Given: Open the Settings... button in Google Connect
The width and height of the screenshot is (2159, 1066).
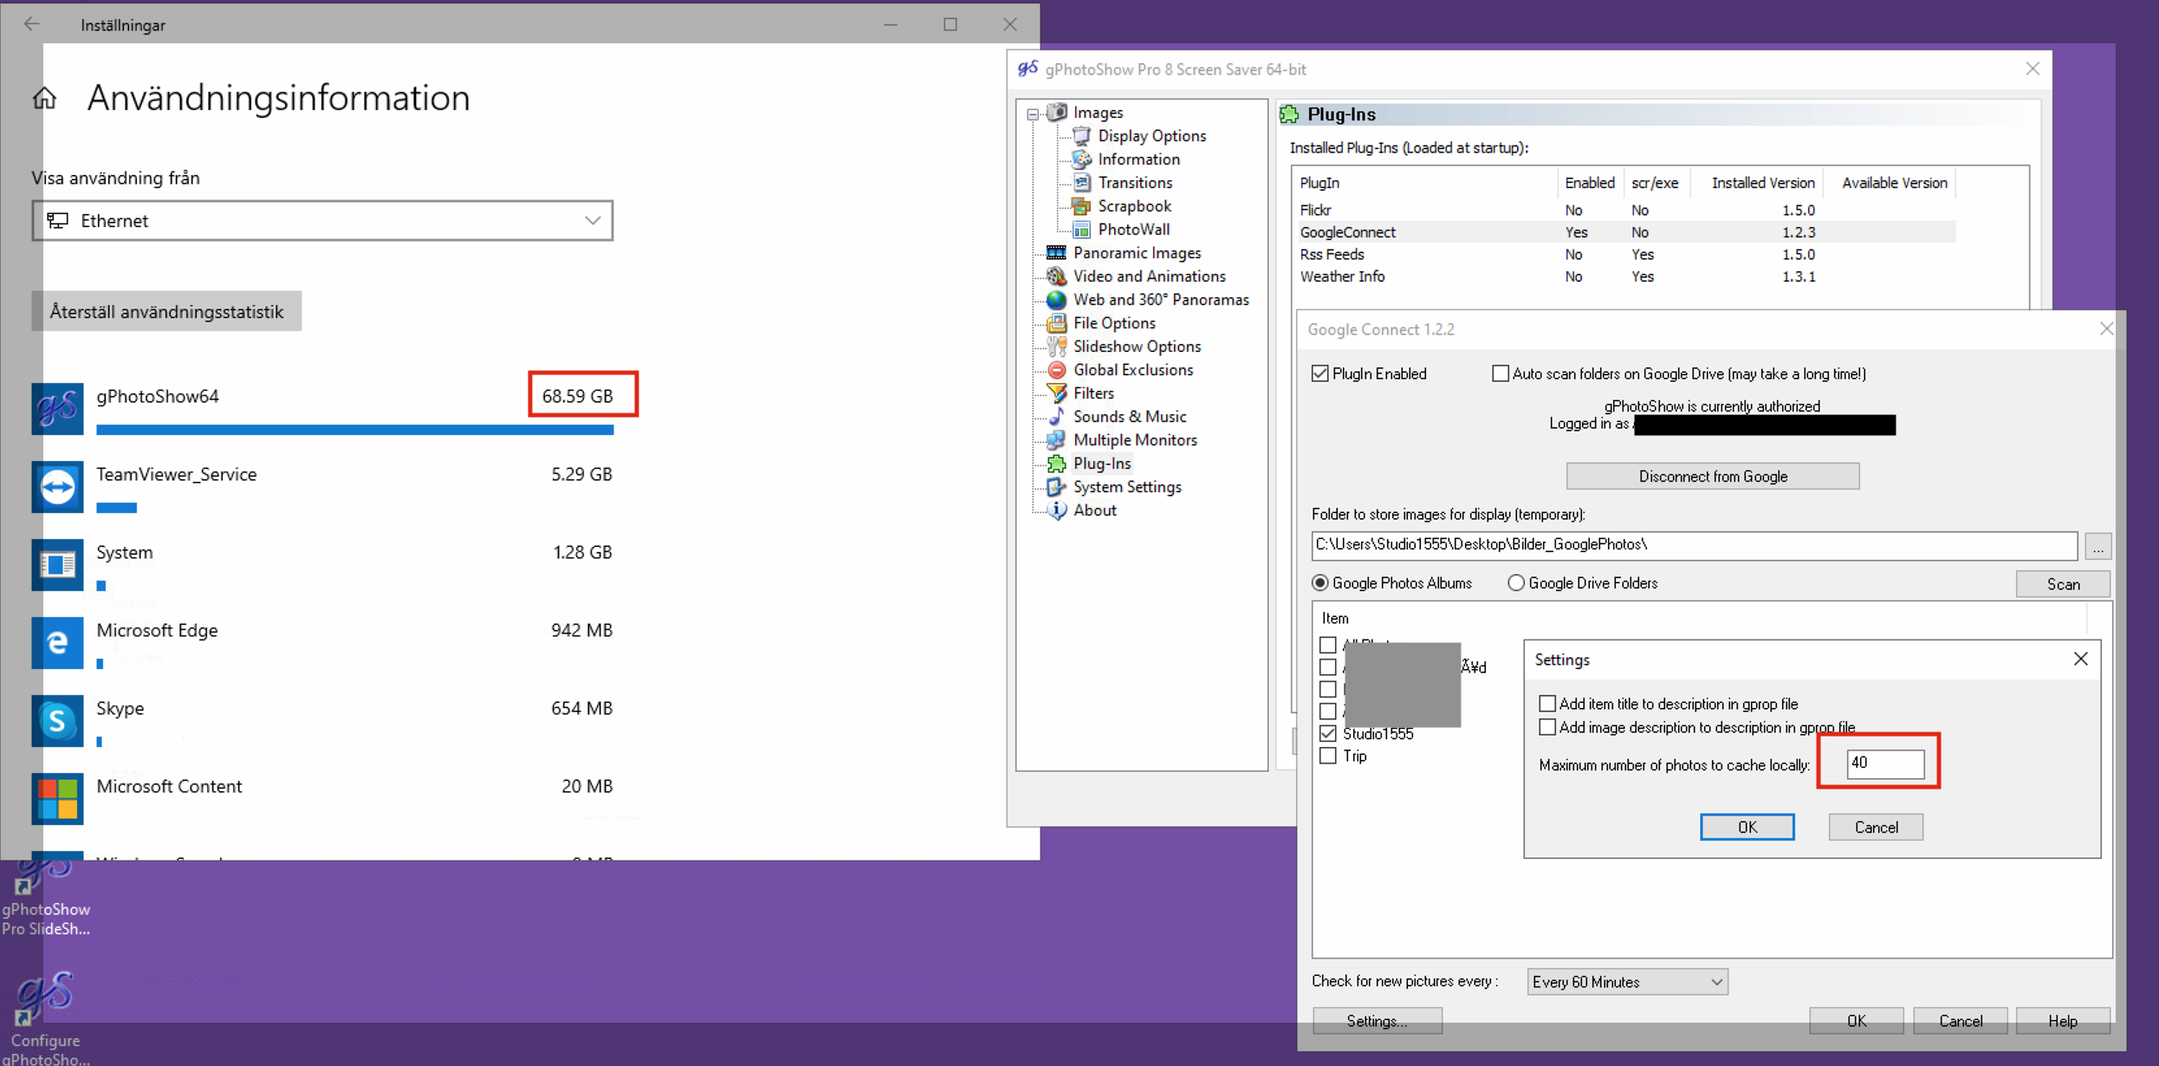Looking at the screenshot, I should pos(1377,1021).
